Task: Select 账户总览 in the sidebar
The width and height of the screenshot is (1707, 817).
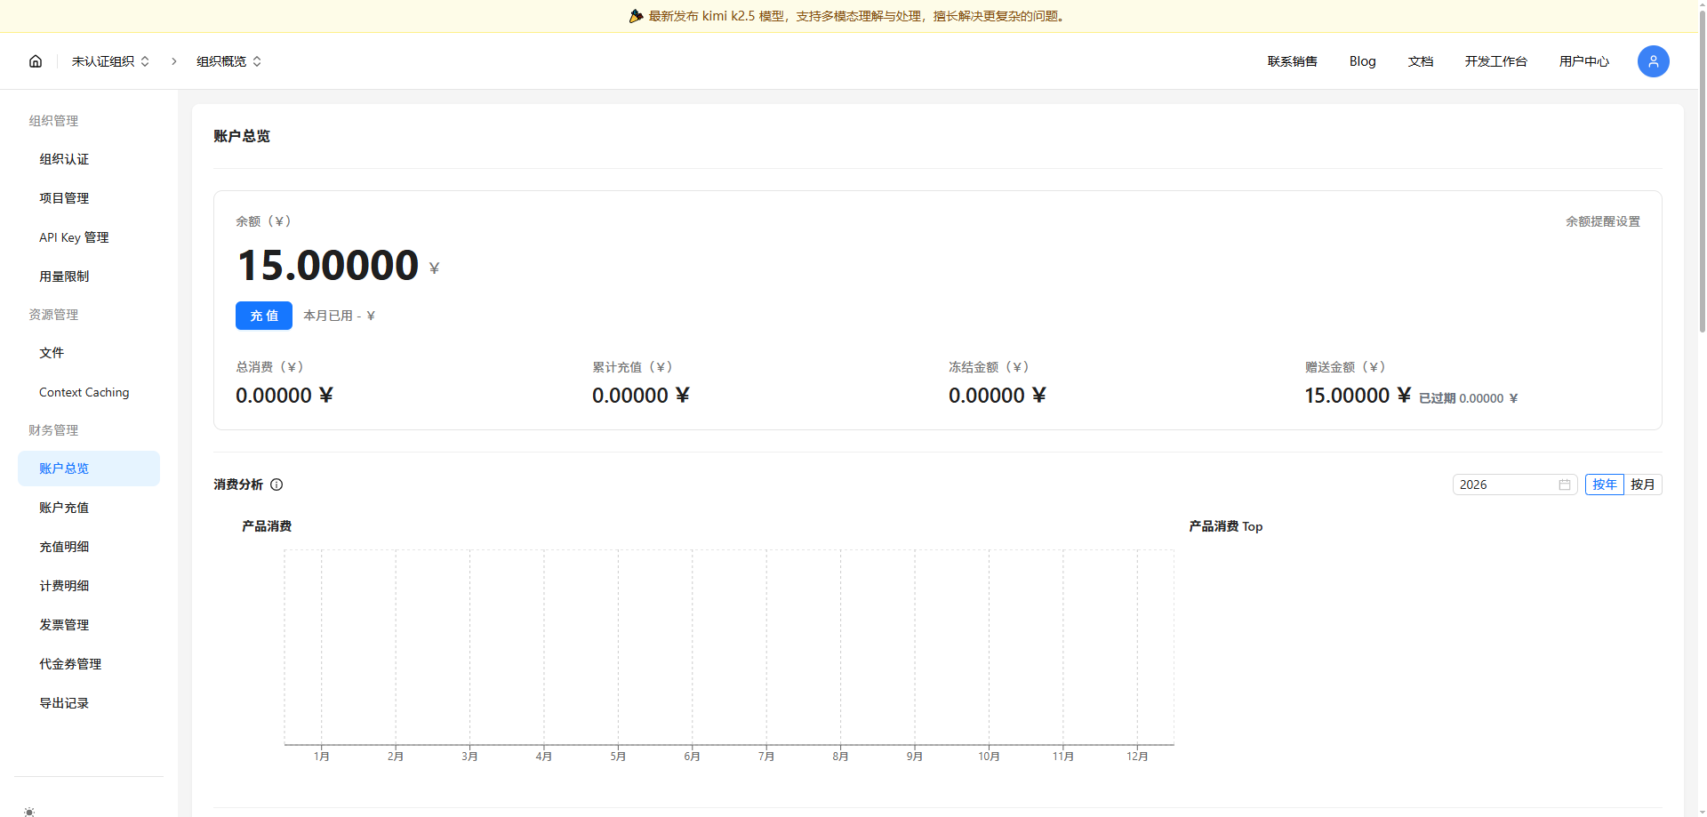Action: click(x=89, y=469)
